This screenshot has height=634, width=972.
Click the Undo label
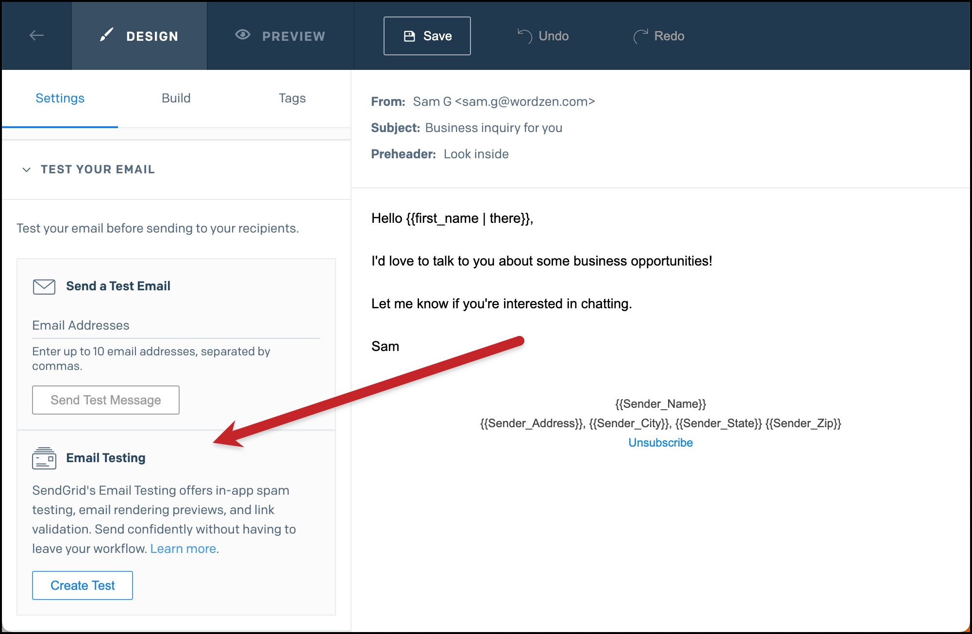(x=553, y=36)
